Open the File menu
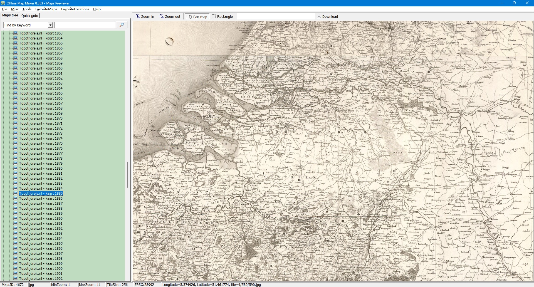This screenshot has width=534, height=287. point(4,9)
